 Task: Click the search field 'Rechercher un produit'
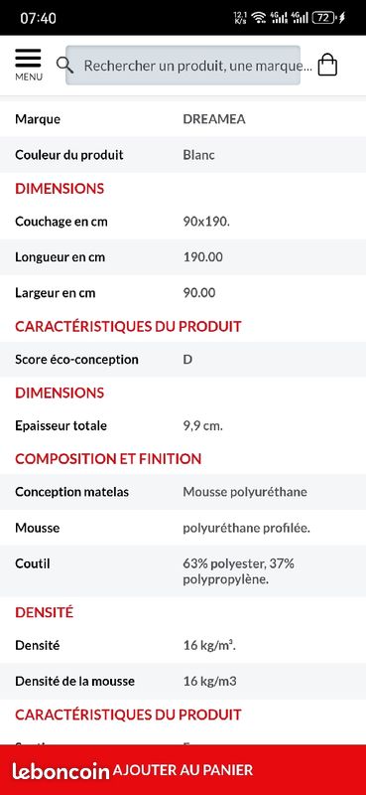pos(183,66)
